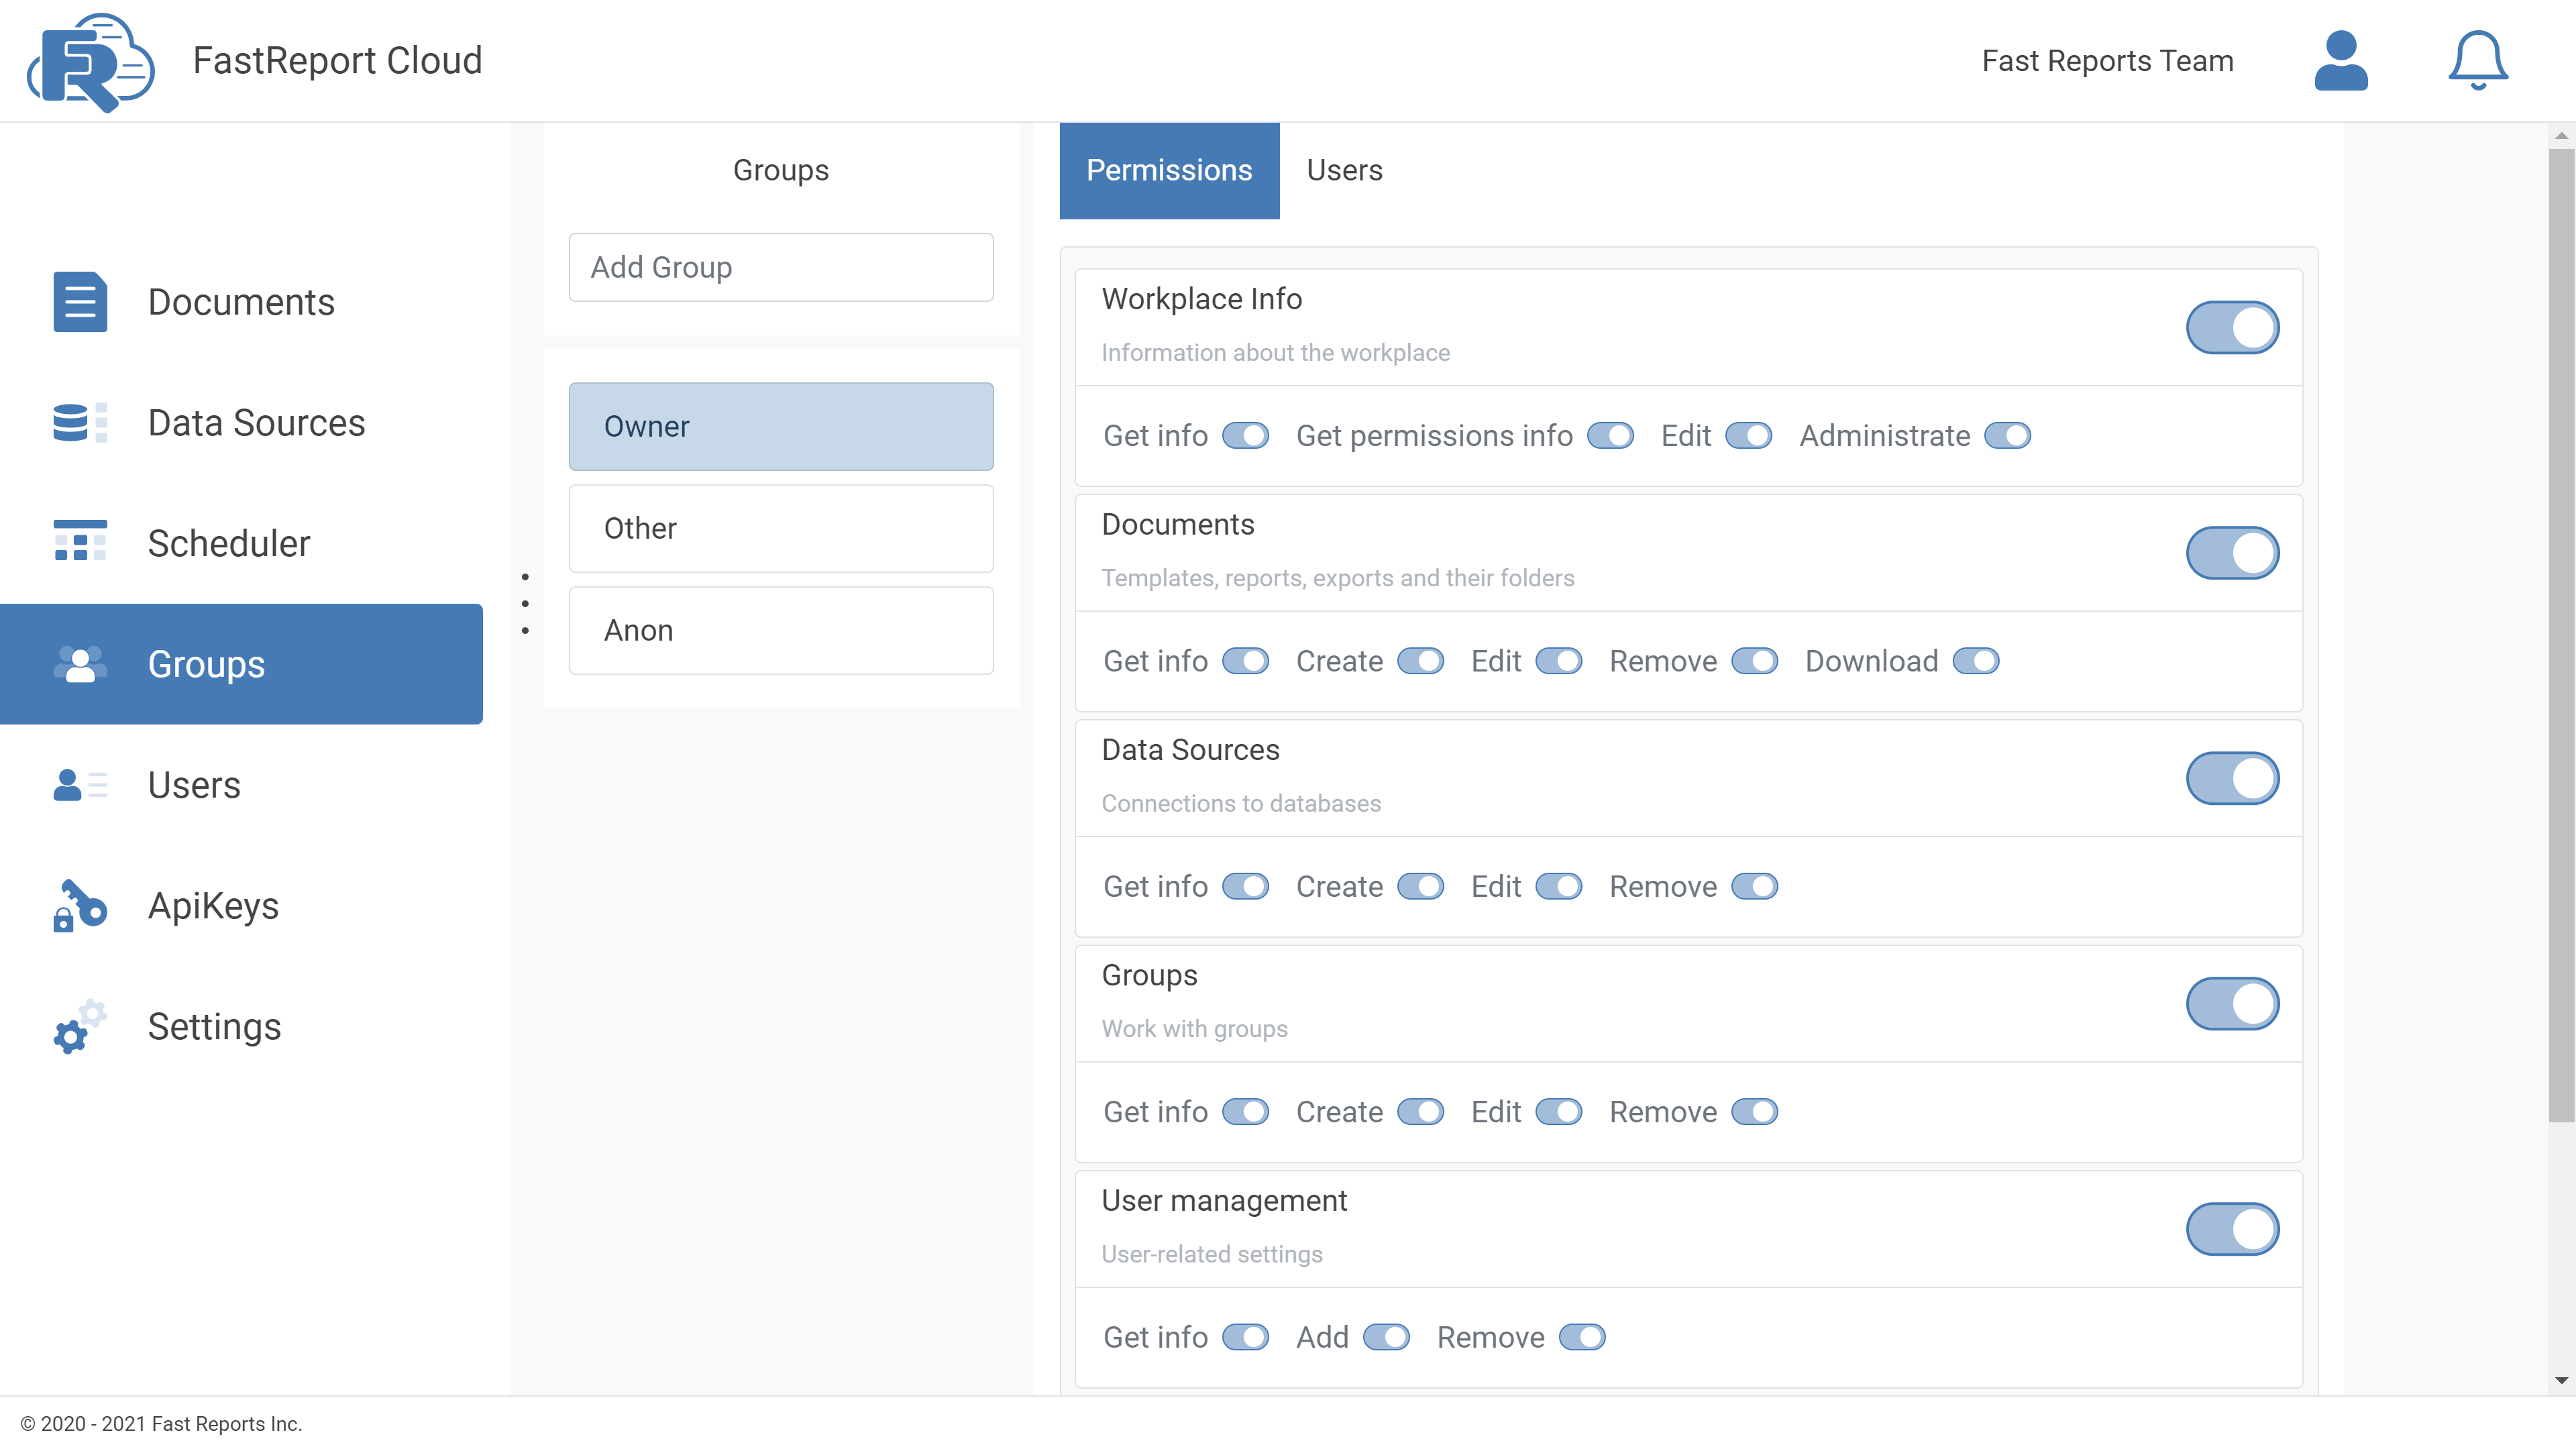2576x1449 pixels.
Task: Click the user profile icon in the header
Action: click(x=2341, y=60)
